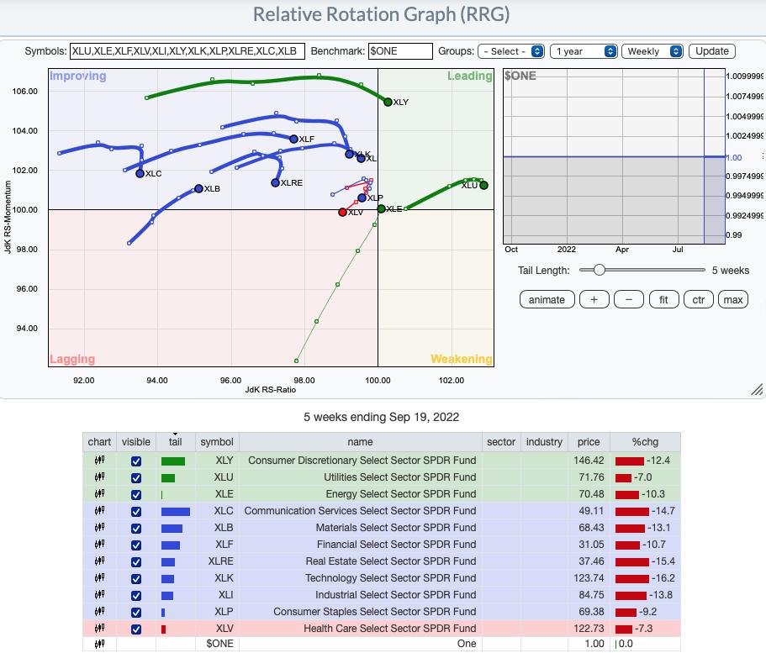The image size is (766, 653).
Task: Focus the Symbols input field
Action: pos(188,51)
